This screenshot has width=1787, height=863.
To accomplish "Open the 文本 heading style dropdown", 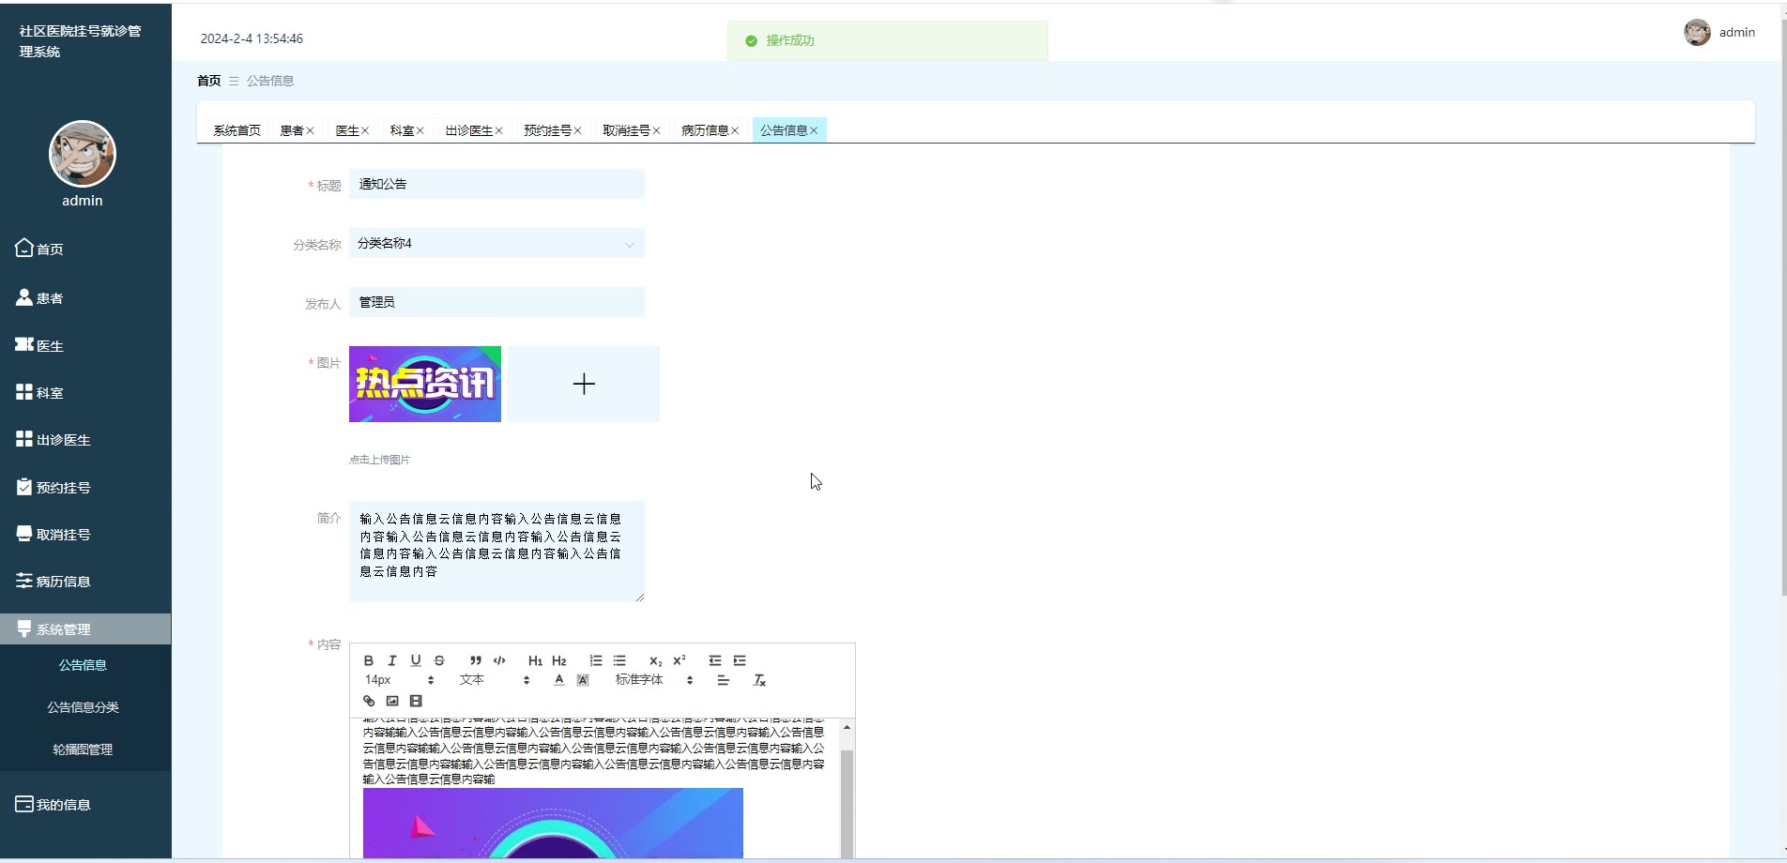I will [x=495, y=680].
